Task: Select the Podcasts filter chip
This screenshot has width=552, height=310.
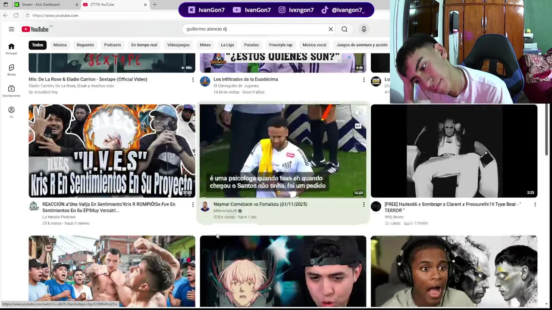Action: click(x=113, y=45)
